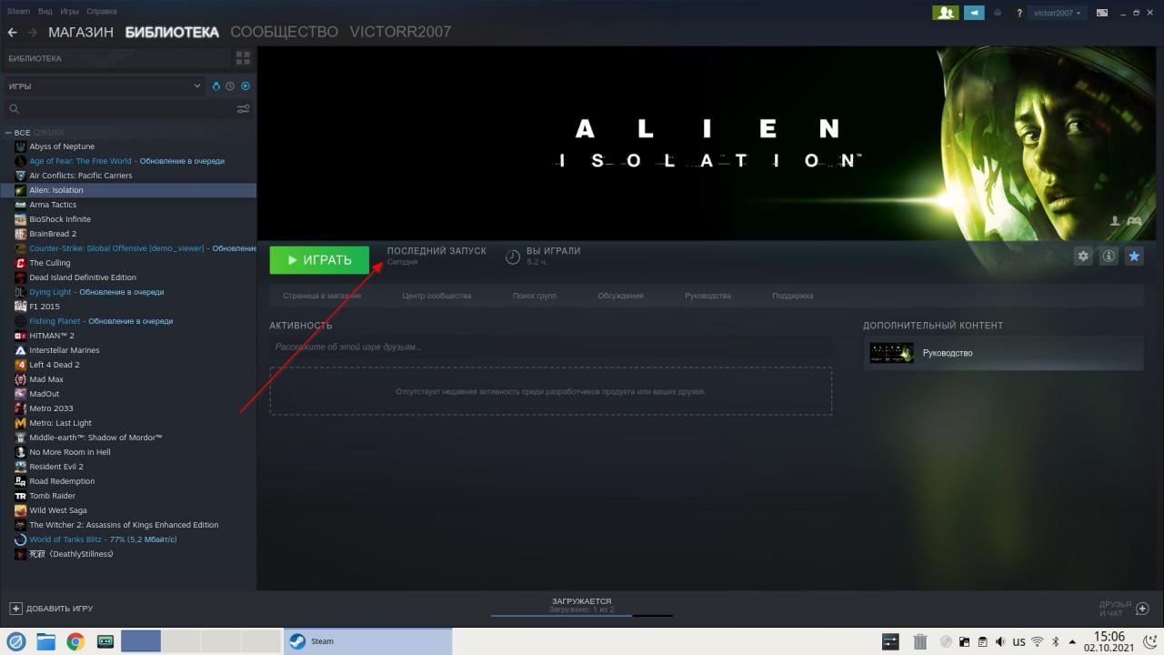
Task: Click the play time clock icon
Action: pyautogui.click(x=513, y=257)
